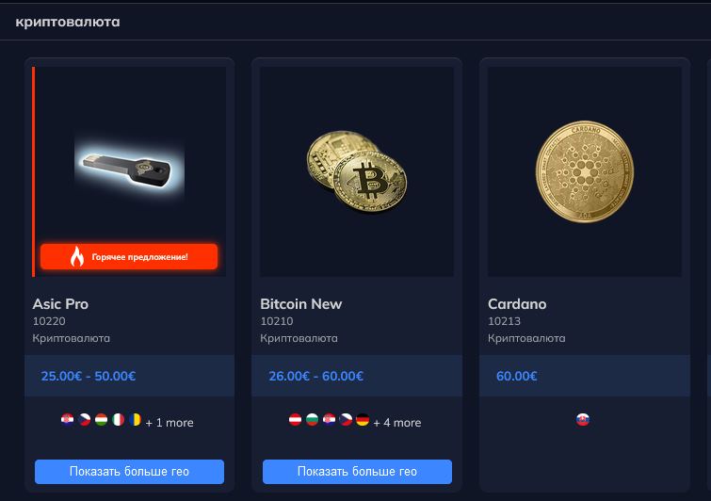This screenshot has width=711, height=501.
Task: Click the Czech flag under Asic Pro
Action: tap(84, 420)
